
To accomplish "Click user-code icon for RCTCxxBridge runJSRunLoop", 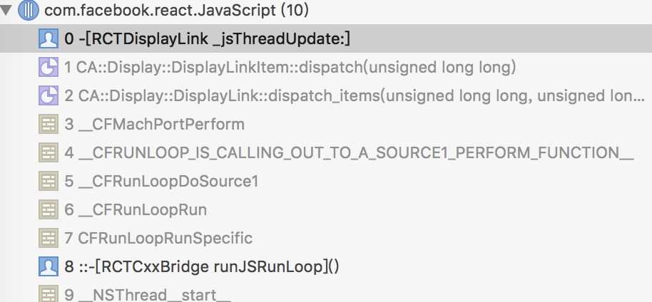I will [x=48, y=267].
